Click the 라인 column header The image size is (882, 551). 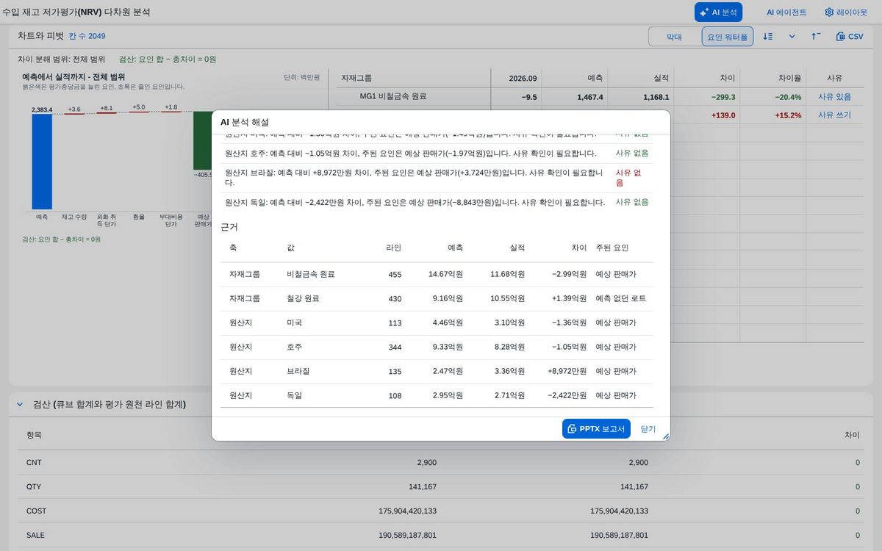(x=393, y=248)
